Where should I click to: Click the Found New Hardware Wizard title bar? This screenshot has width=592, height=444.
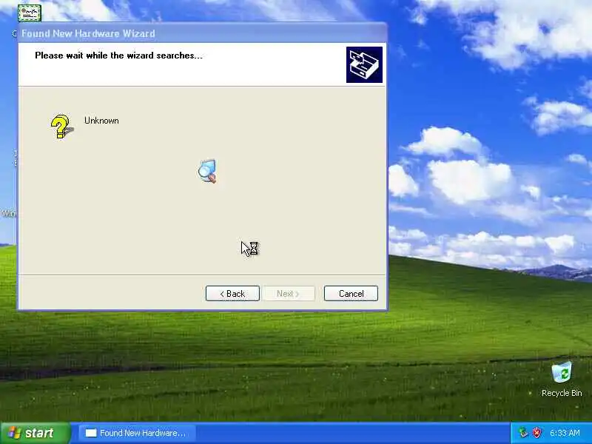202,33
